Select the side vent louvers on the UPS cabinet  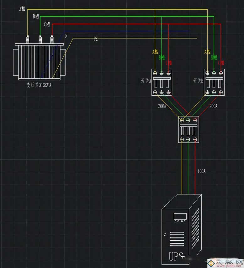pyautogui.click(x=195, y=228)
